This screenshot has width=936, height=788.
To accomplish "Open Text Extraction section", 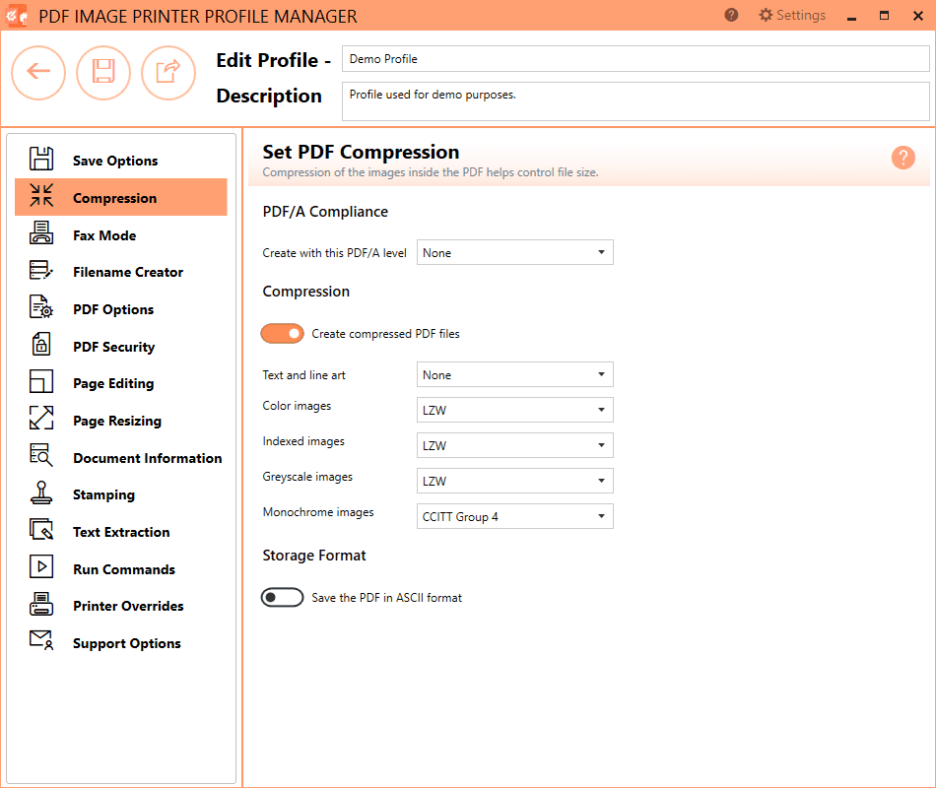I will [x=120, y=532].
